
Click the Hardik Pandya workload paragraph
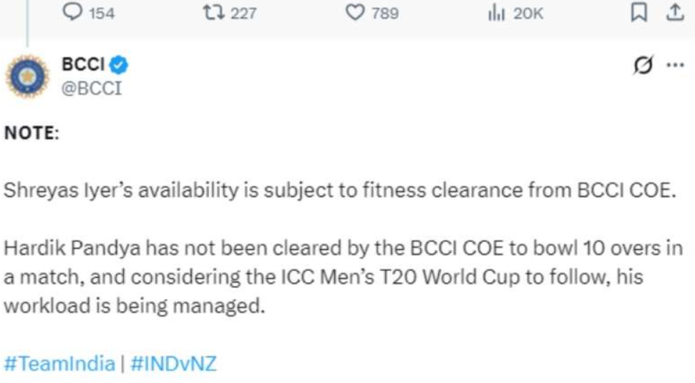344,277
